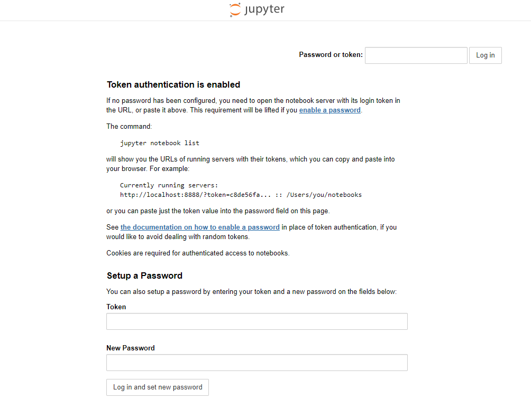Click the "Token" field label
The width and height of the screenshot is (531, 409).
(x=116, y=307)
